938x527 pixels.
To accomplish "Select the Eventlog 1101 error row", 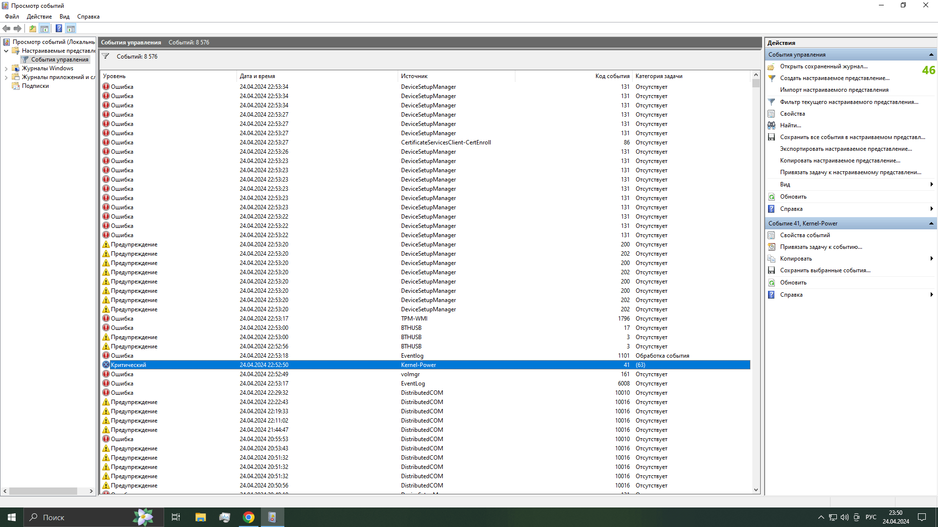I will (425, 356).
